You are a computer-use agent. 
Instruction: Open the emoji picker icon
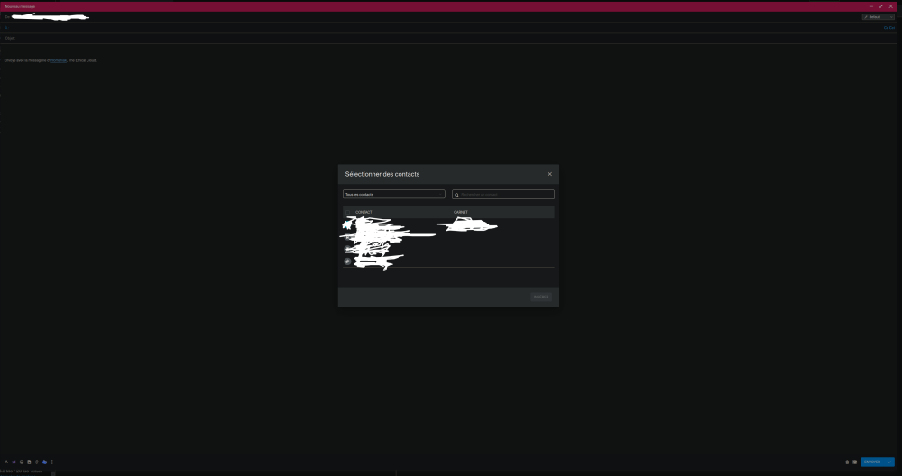click(x=22, y=462)
